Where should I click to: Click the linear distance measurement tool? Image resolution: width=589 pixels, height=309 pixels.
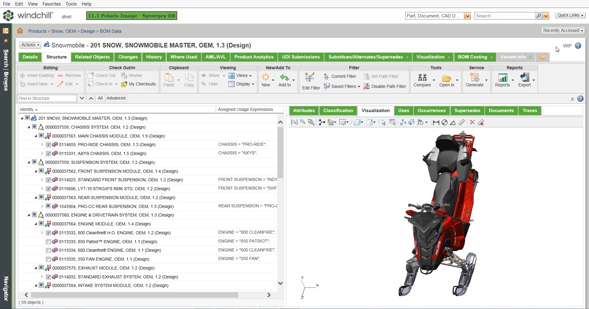coord(436,122)
